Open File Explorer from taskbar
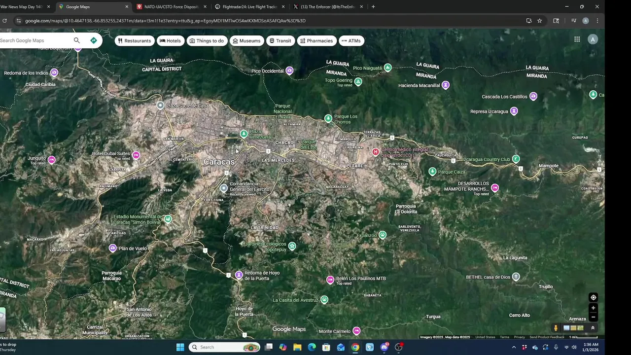Screen dimensions: 631x355 [297, 347]
